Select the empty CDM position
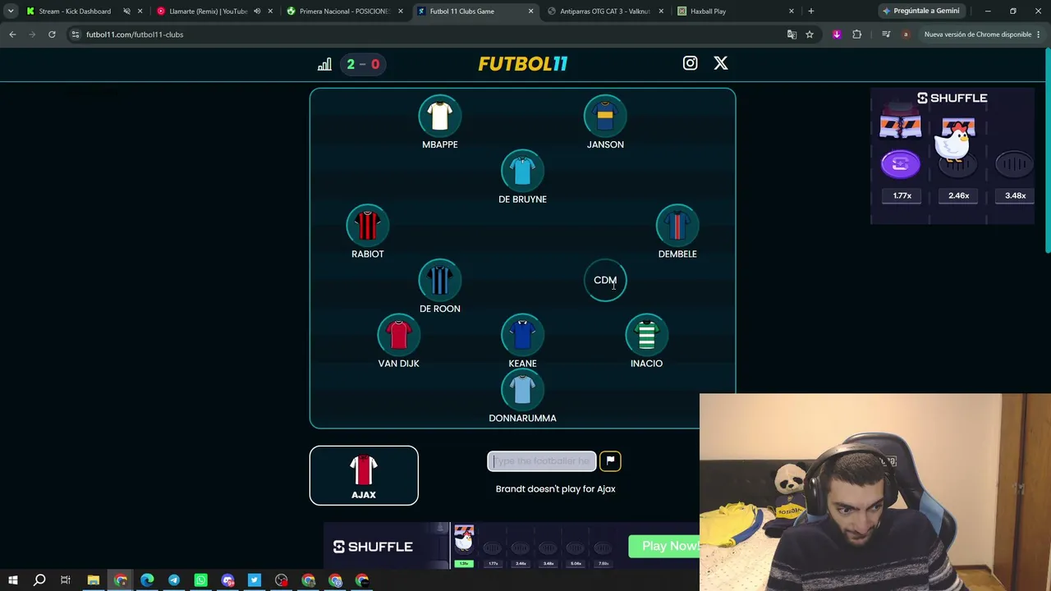Viewport: 1051px width, 591px height. pyautogui.click(x=605, y=281)
